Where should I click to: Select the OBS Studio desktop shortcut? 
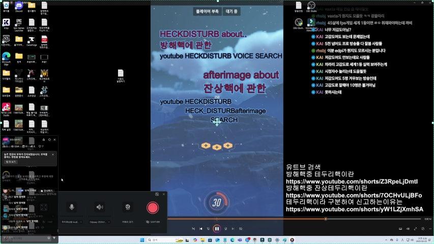(311, 7)
